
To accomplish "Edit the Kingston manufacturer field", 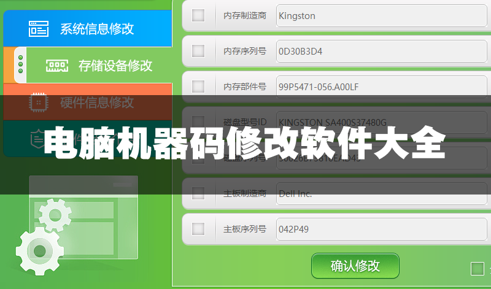I will (x=381, y=16).
